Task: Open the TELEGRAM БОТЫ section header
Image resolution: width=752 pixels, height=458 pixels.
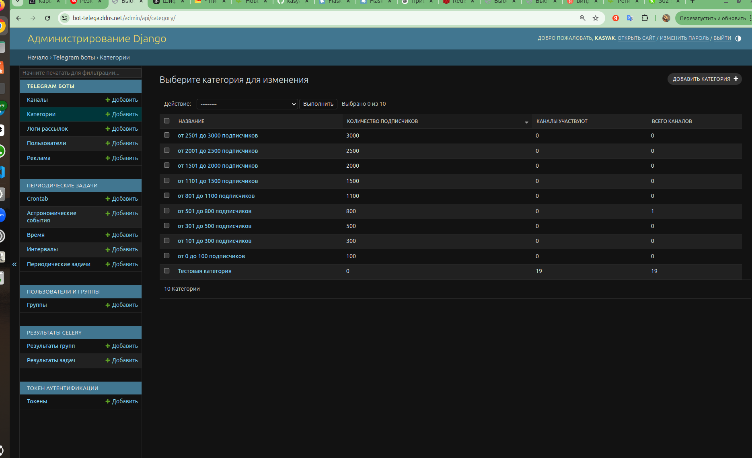Action: (x=51, y=86)
